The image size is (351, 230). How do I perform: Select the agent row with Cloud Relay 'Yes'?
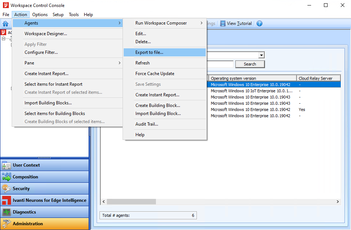coord(273,110)
